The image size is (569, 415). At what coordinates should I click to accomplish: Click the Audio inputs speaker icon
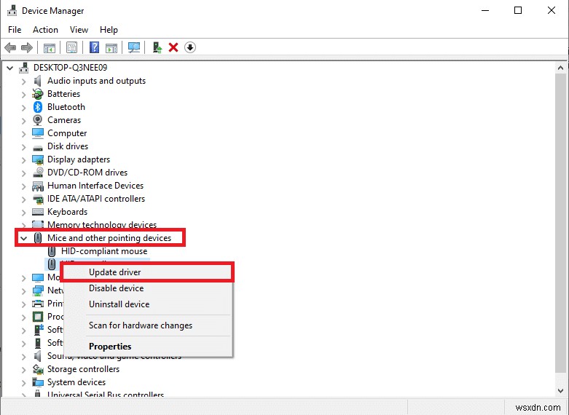38,81
